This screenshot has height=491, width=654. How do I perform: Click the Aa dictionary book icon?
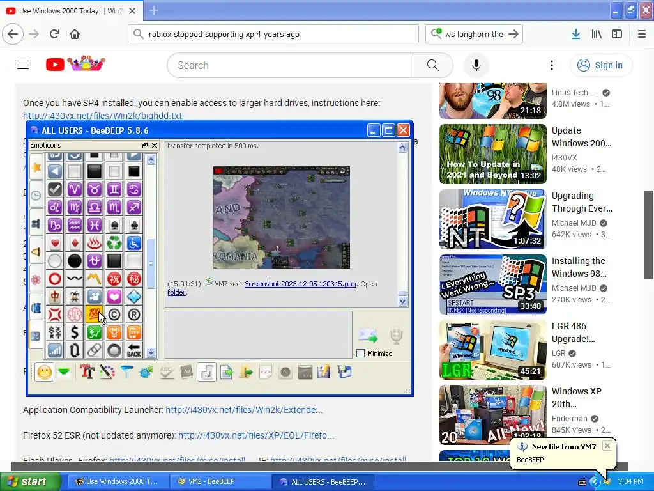[186, 371]
